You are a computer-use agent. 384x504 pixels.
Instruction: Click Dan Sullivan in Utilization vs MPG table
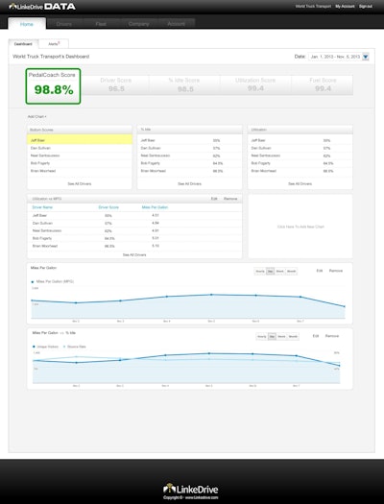42,223
